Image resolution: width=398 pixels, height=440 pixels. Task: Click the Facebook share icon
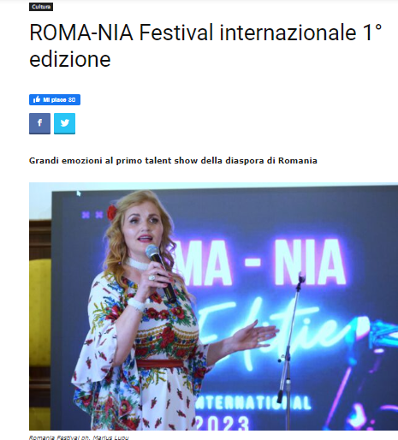(x=39, y=123)
